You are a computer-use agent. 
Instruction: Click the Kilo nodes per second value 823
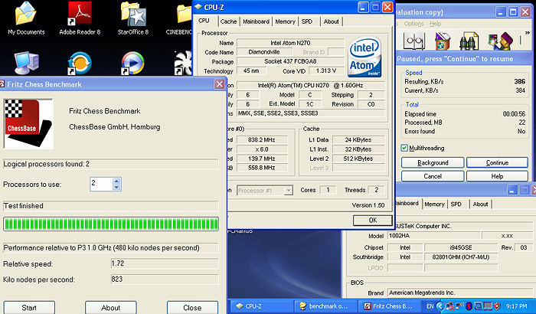pos(165,280)
